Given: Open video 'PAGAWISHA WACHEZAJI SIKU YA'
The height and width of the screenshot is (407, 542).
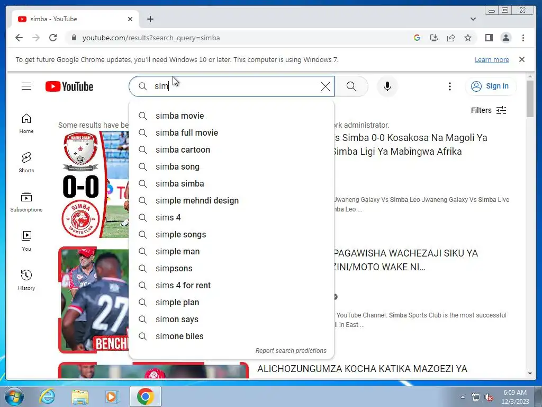Looking at the screenshot, I should 406,260.
